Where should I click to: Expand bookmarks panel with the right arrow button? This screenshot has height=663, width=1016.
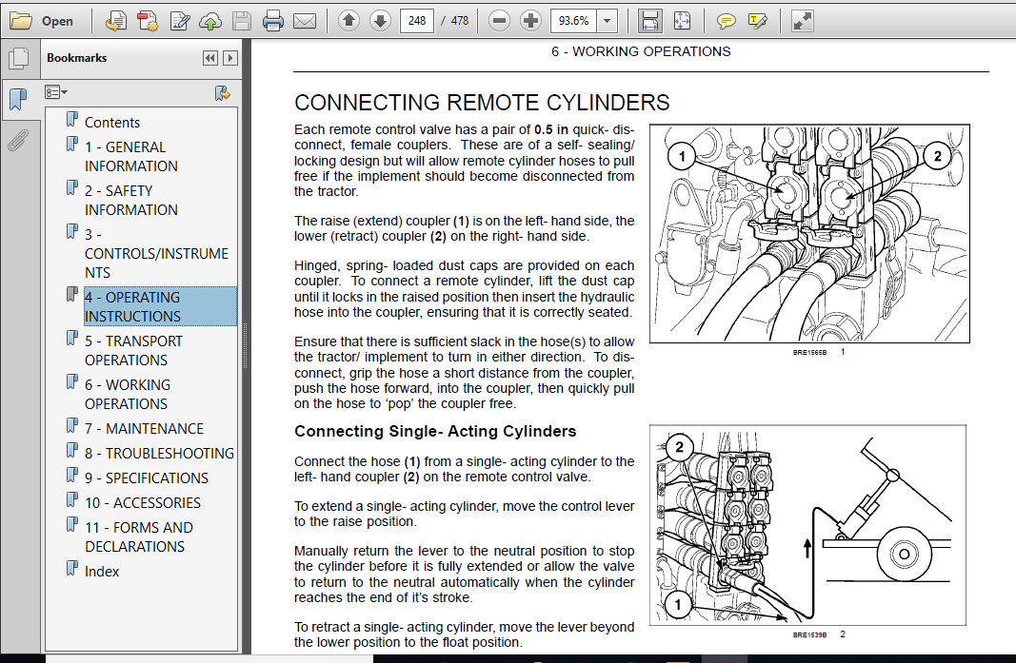coord(230,58)
